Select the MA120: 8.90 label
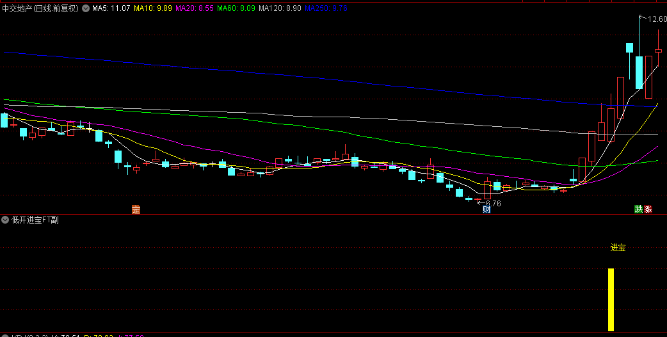 click(x=280, y=8)
